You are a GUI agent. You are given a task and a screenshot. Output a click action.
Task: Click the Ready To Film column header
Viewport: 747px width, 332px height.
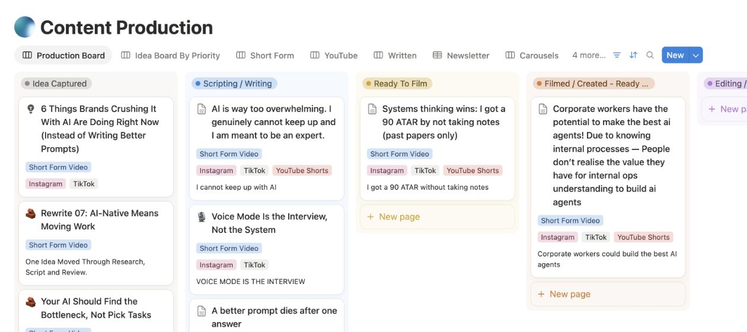coord(397,84)
